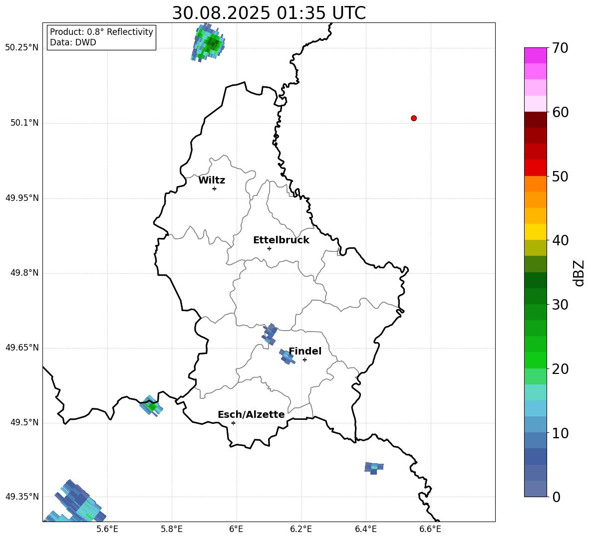Click the 0 label on dBZ colorbar
Image resolution: width=591 pixels, height=539 pixels.
tap(556, 497)
